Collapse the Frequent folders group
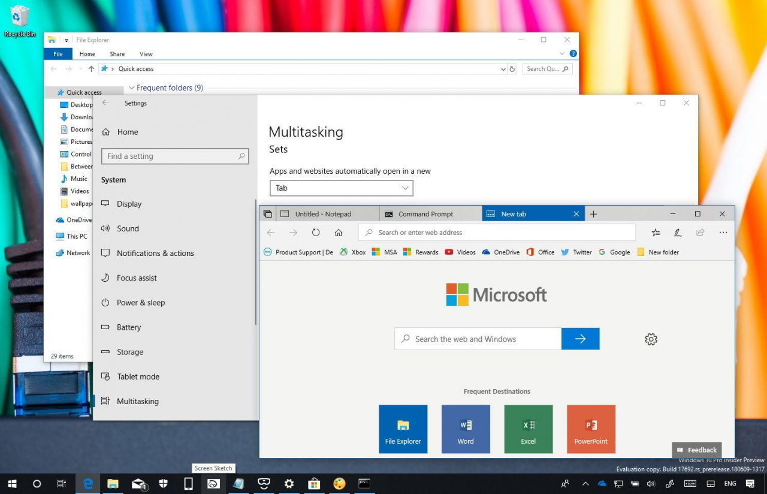Image resolution: width=767 pixels, height=494 pixels. [x=132, y=88]
